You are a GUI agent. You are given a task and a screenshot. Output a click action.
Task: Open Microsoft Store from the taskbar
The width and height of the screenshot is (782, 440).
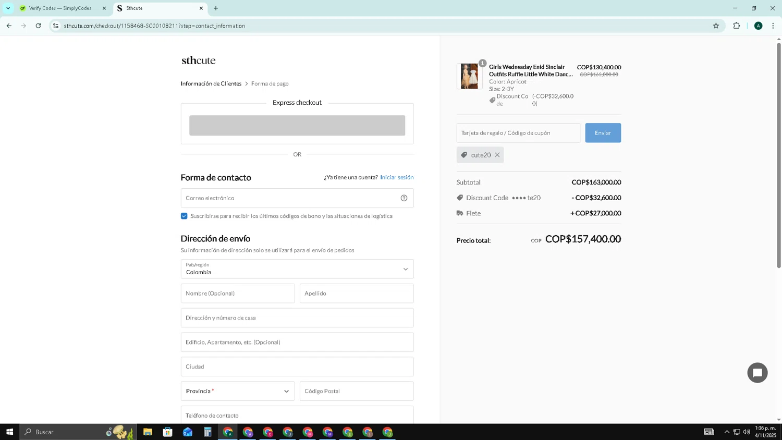pos(167,432)
